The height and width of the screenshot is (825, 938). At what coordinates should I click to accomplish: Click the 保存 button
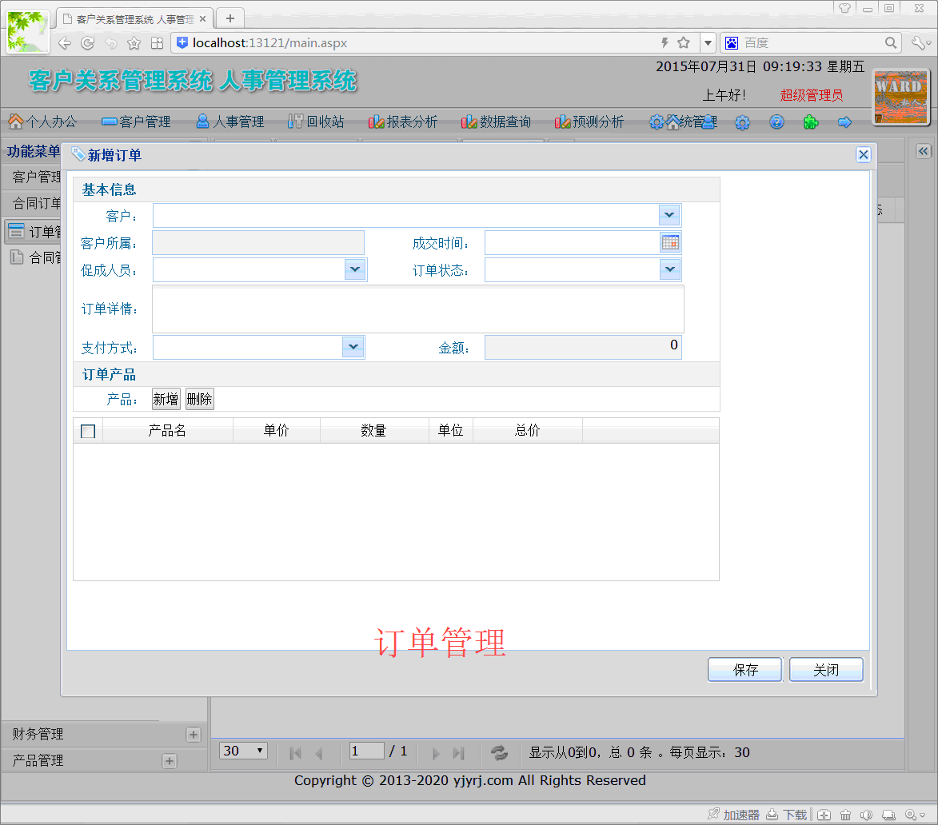[x=744, y=670]
